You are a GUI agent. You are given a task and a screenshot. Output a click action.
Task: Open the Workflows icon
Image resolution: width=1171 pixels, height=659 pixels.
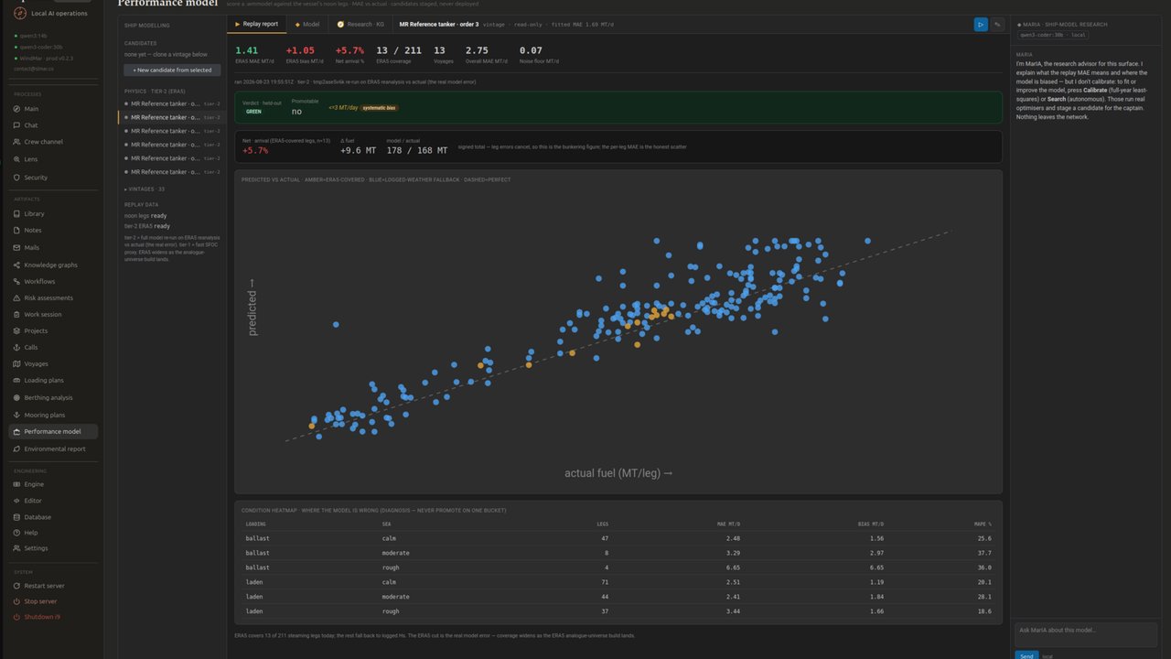pos(16,281)
